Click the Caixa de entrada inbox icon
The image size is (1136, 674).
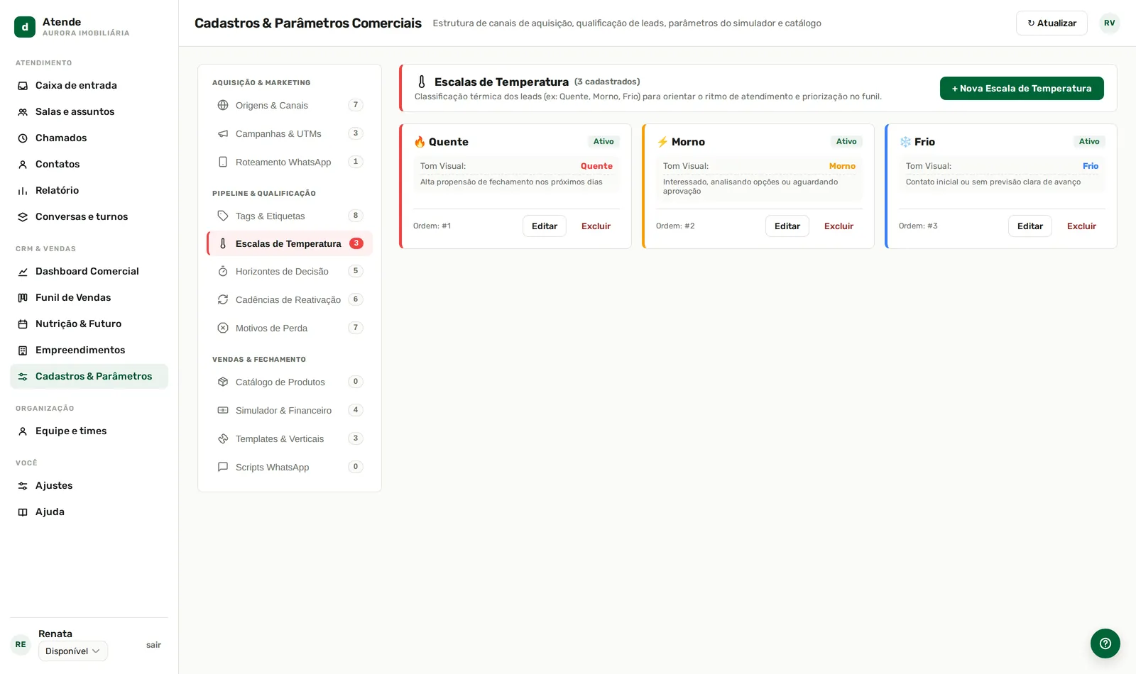pos(23,86)
